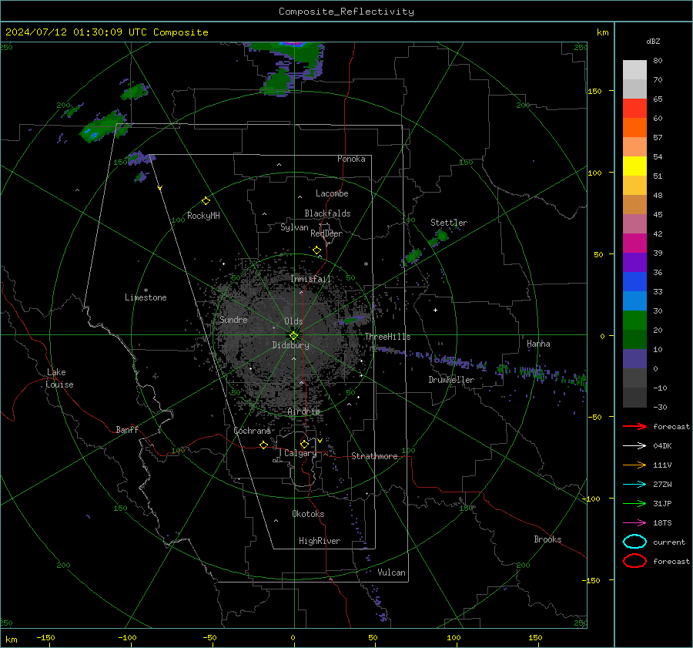Click the Calgary city label
Screen dimensions: 693x648
click(300, 453)
